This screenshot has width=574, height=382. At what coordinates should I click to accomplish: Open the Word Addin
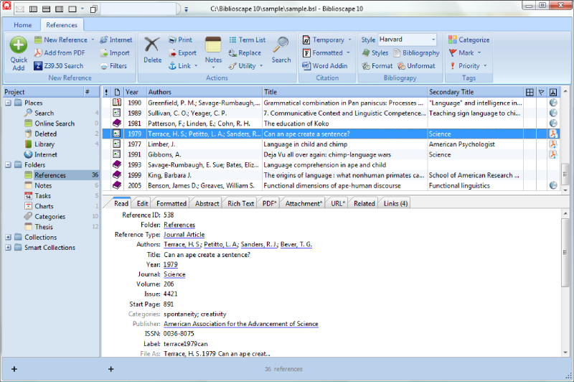(325, 66)
